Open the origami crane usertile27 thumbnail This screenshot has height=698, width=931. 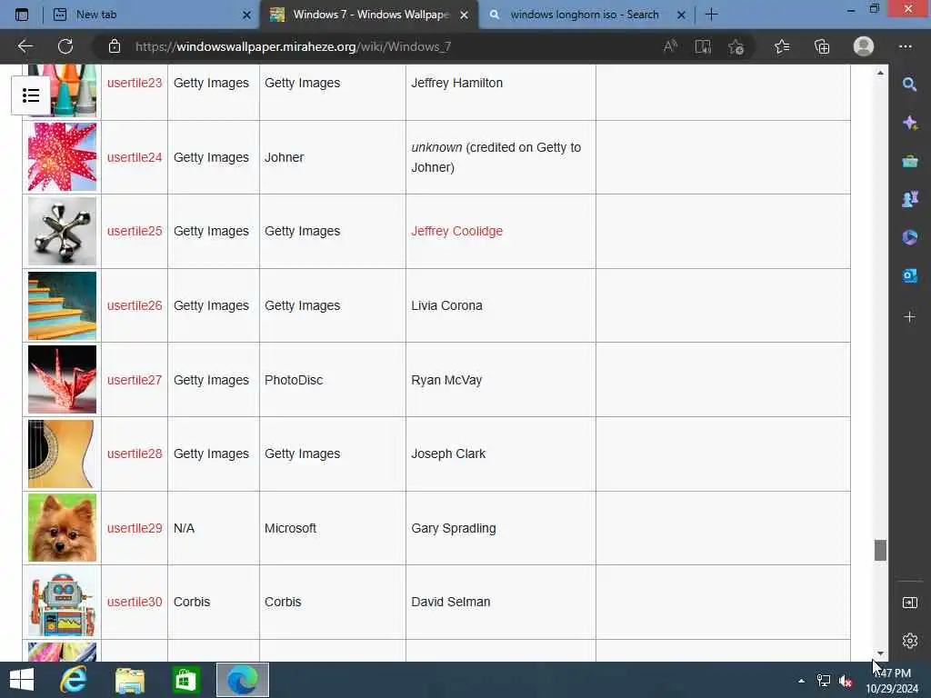tap(62, 379)
